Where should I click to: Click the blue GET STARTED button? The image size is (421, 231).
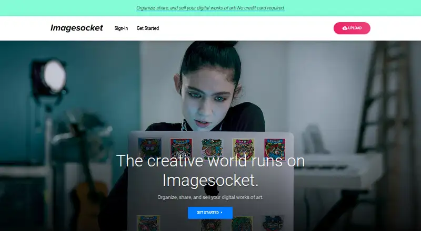(210, 213)
